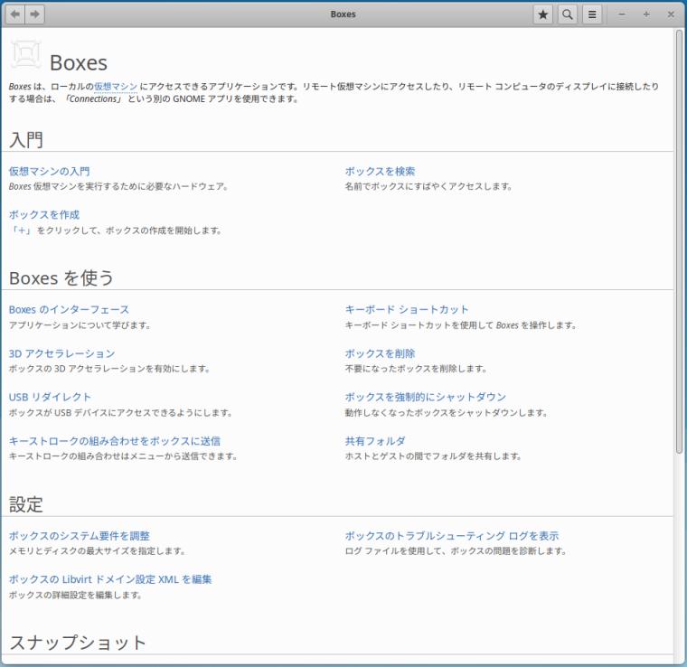
Task: Open search with the magnifier icon
Action: [x=568, y=14]
